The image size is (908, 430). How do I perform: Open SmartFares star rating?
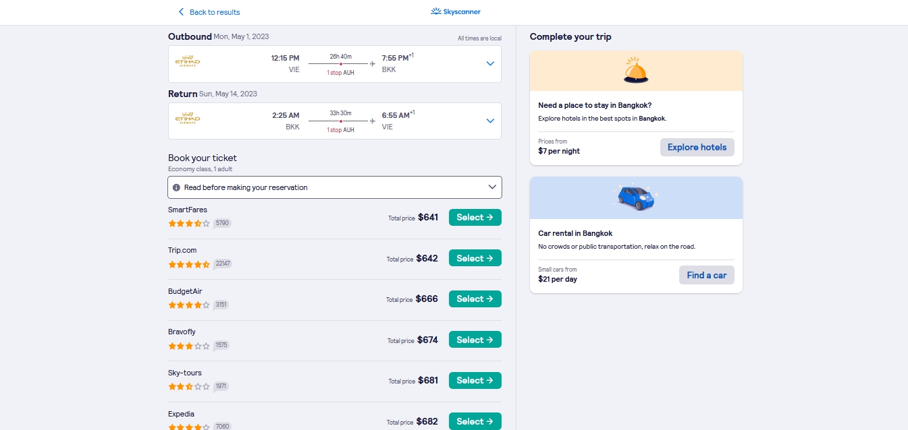pyautogui.click(x=189, y=223)
